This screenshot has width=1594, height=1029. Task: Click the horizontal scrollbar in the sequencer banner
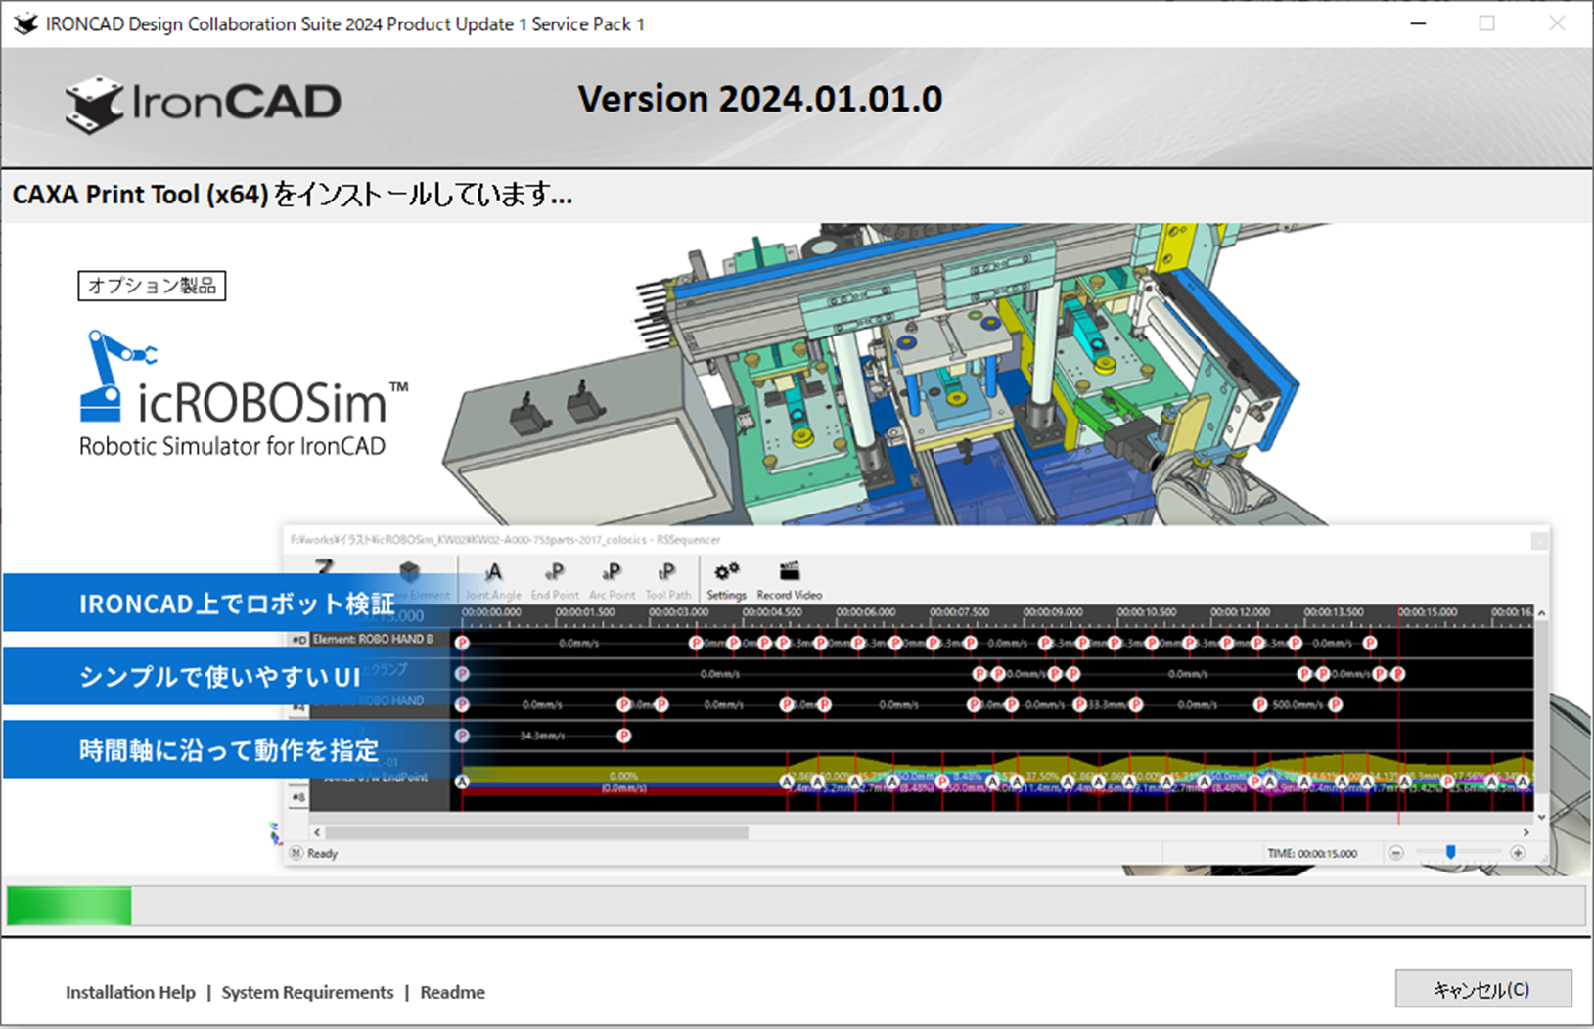[x=537, y=832]
